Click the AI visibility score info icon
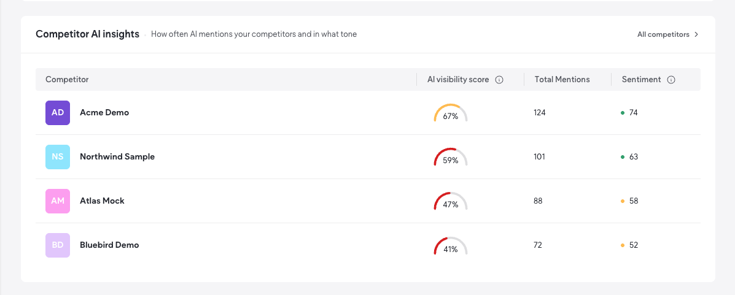 click(499, 80)
